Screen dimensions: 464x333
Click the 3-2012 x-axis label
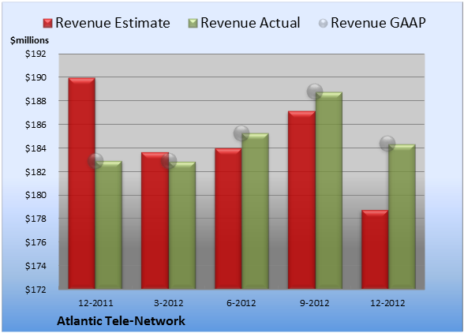169,303
